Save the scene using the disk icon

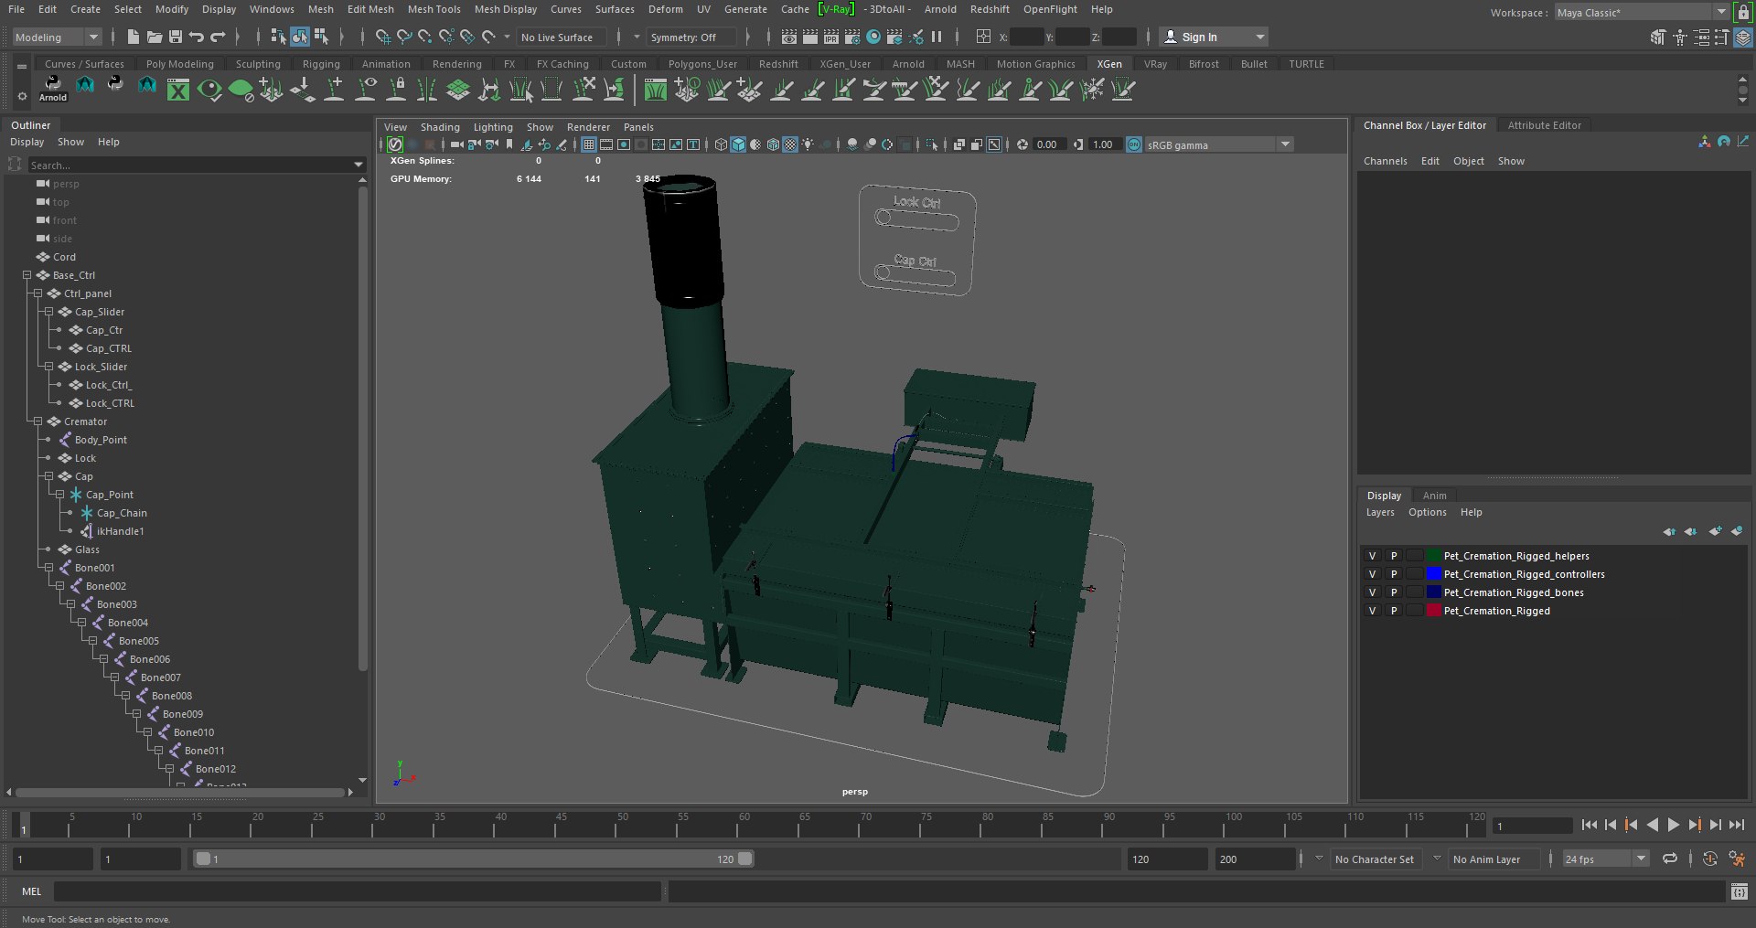point(176,37)
